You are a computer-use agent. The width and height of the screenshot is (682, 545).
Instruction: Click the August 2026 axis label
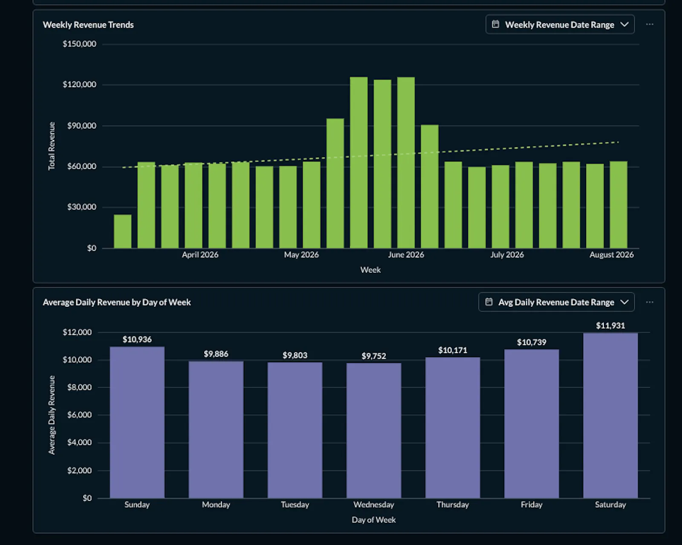pyautogui.click(x=611, y=254)
